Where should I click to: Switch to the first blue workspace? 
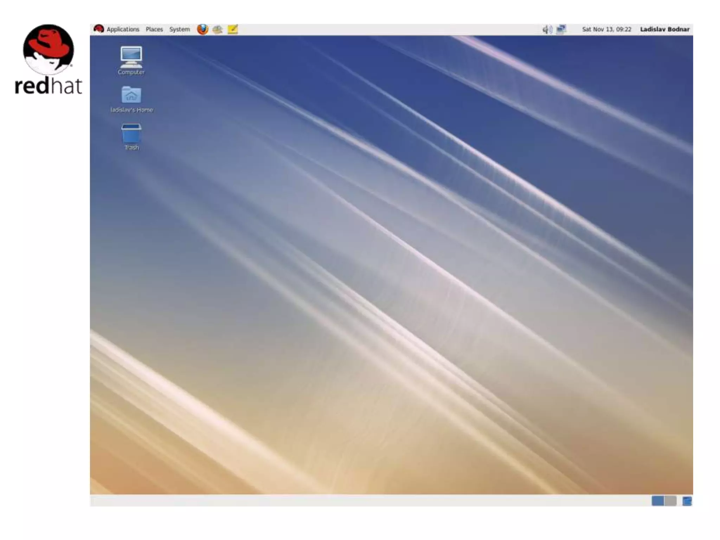coord(657,501)
